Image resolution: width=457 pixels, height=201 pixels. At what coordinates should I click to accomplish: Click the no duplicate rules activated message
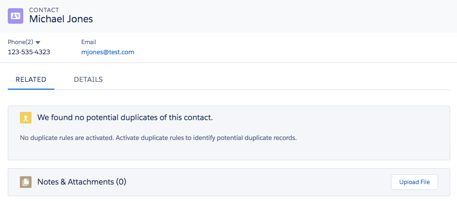pyautogui.click(x=158, y=138)
